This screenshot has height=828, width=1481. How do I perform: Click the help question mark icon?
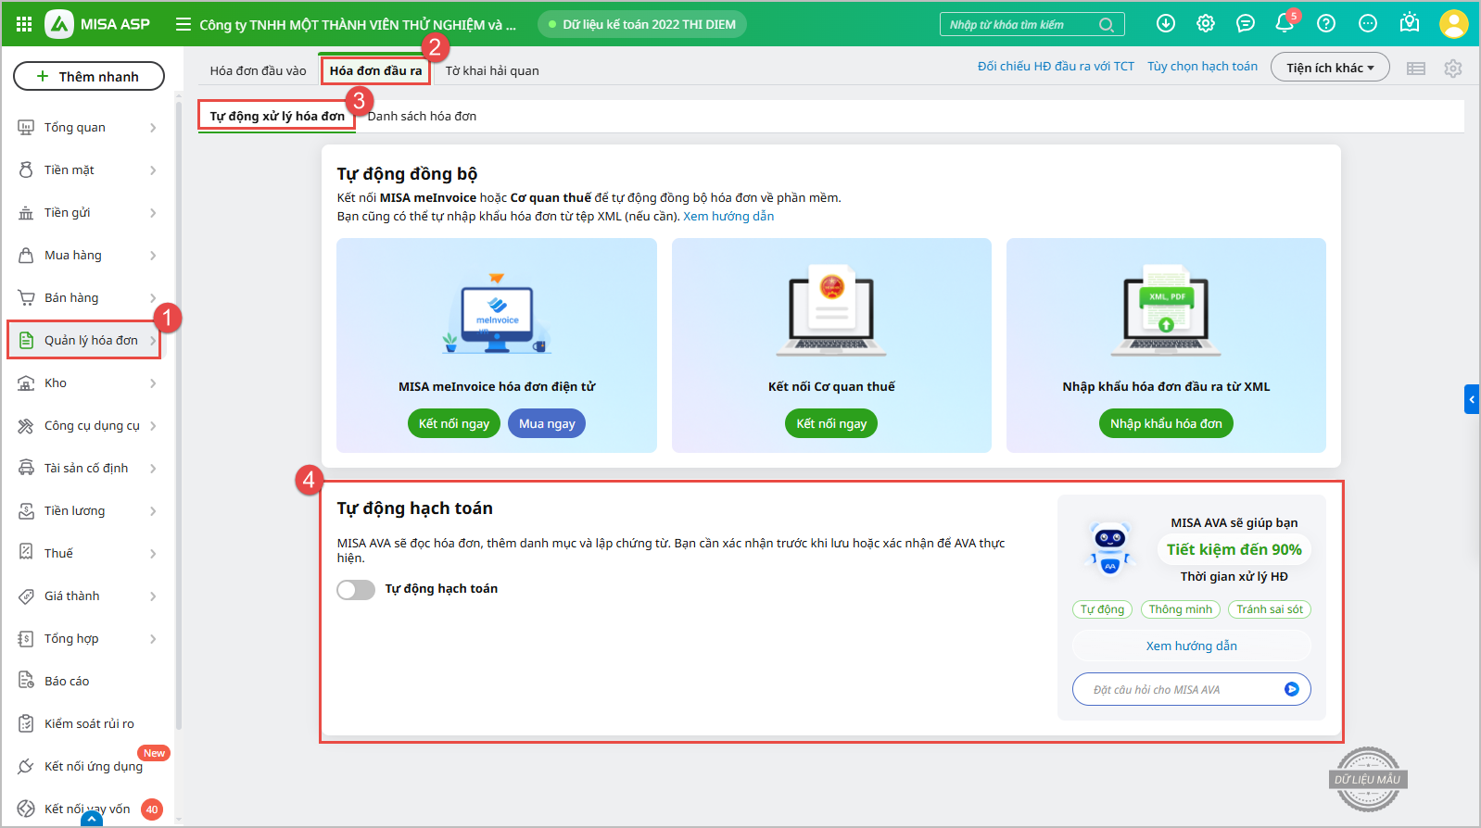point(1326,24)
